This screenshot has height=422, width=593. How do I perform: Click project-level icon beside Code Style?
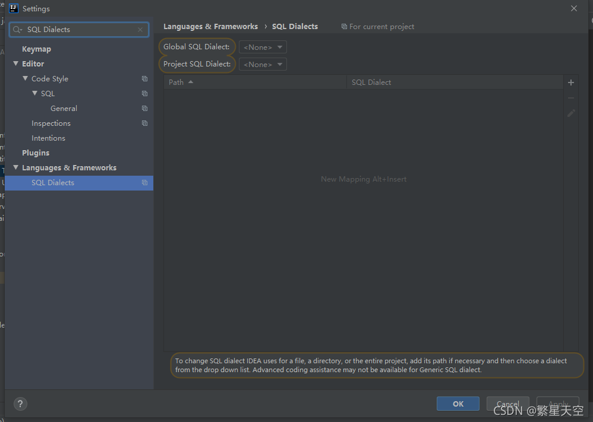click(x=144, y=79)
